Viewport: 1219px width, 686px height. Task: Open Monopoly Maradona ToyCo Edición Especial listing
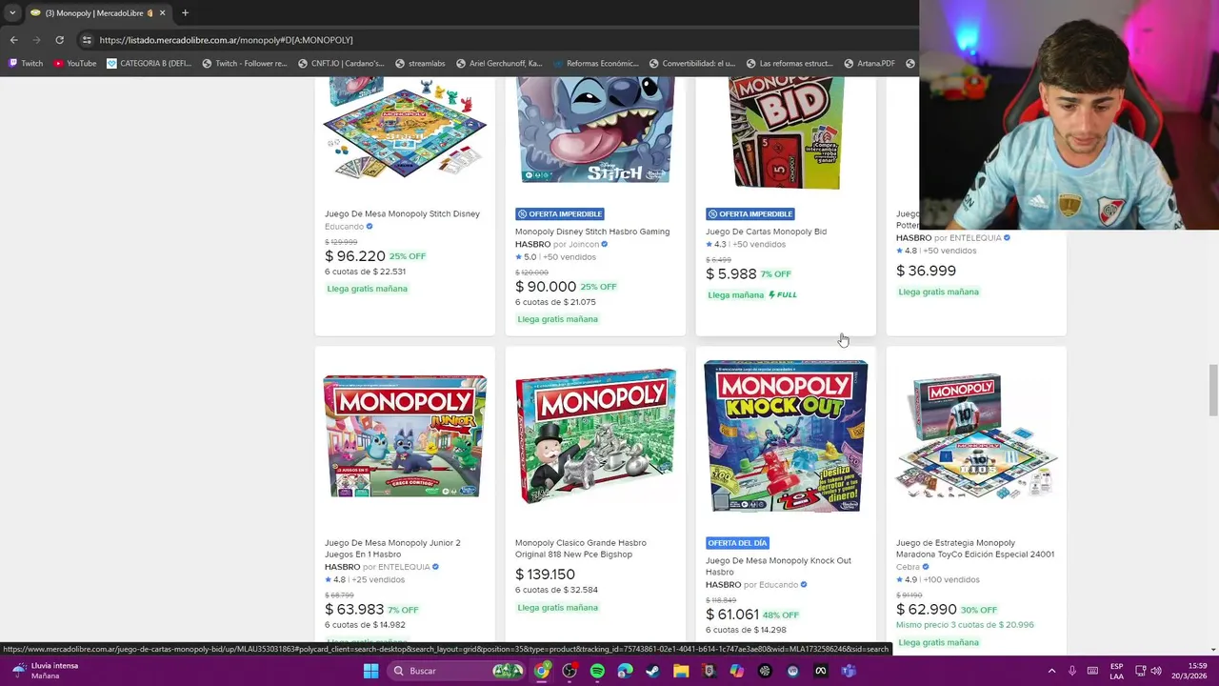pyautogui.click(x=975, y=548)
